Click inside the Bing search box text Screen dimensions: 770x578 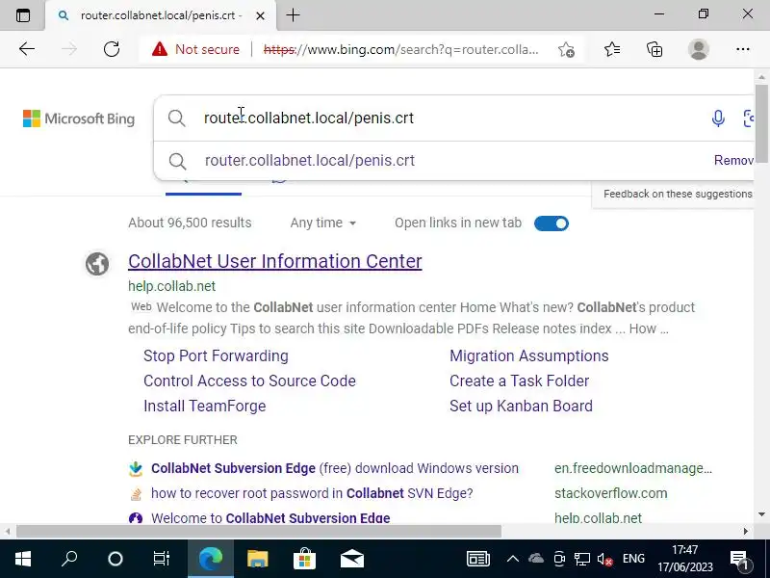click(308, 118)
